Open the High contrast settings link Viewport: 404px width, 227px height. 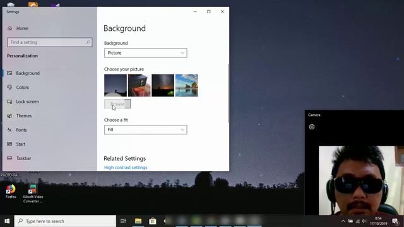pyautogui.click(x=126, y=168)
